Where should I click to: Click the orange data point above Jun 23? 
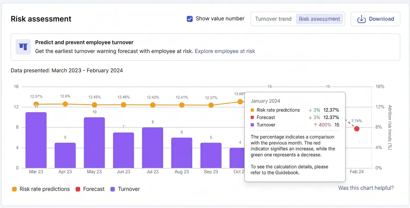(x=123, y=105)
